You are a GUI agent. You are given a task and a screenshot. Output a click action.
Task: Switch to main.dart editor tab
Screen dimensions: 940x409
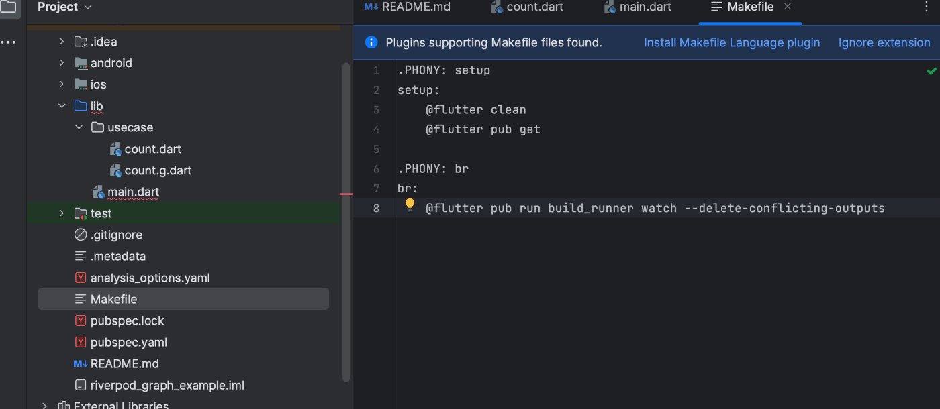637,7
